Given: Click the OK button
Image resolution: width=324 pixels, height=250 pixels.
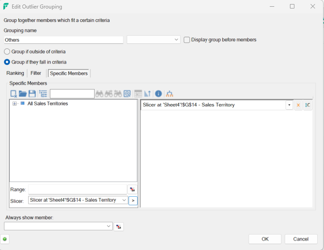Looking at the screenshot, I should tap(265, 239).
